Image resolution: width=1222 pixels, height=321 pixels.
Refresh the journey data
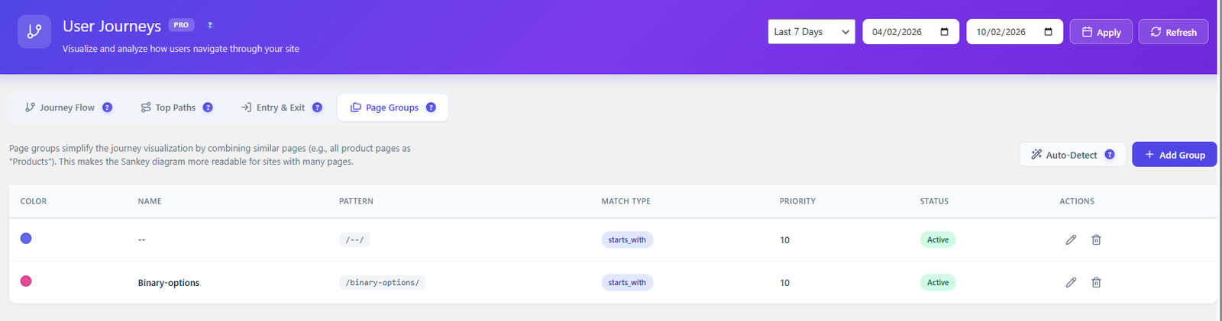point(1173,32)
